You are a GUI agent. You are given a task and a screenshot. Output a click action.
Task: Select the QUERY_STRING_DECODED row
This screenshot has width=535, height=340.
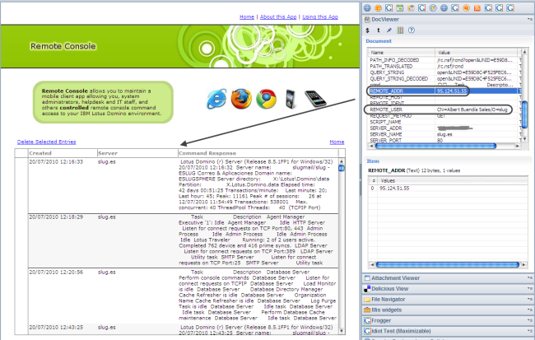[x=443, y=78]
